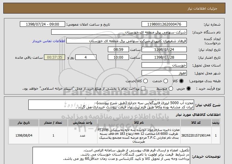Click the نام کالا column header
The width and height of the screenshot is (232, 164).
click(x=138, y=123)
